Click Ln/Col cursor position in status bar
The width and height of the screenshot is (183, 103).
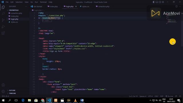133,96
